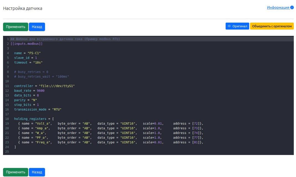
Task: Click the eye icon in Оригинал button
Action: tap(229, 26)
